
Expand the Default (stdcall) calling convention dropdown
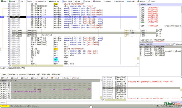pyautogui.click(x=154, y=44)
